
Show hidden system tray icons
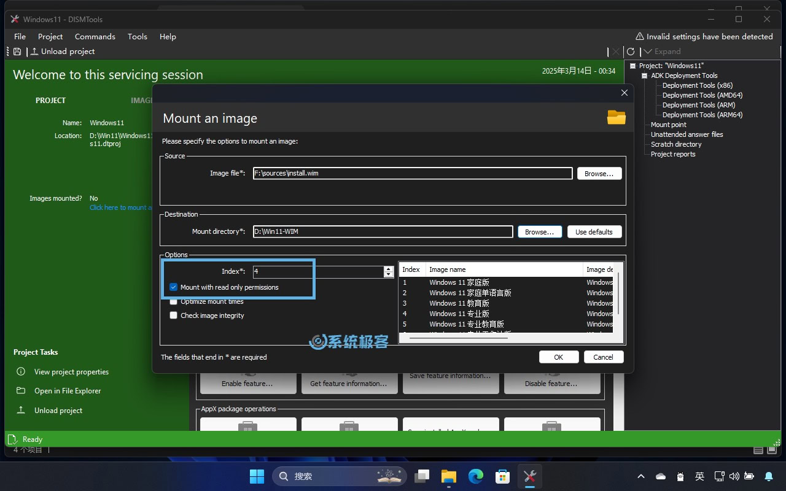click(641, 476)
